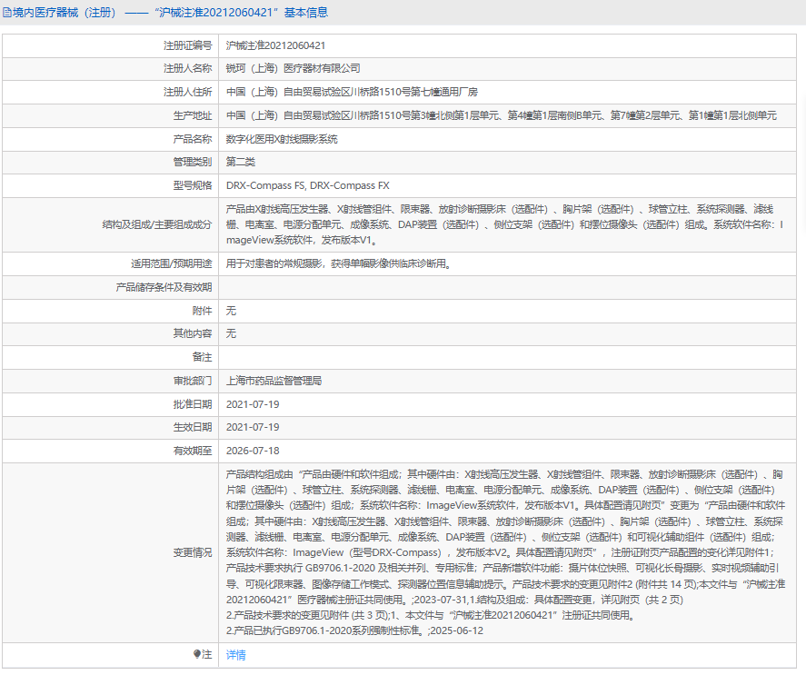Open the 详情 link in the 注 row

(x=235, y=654)
